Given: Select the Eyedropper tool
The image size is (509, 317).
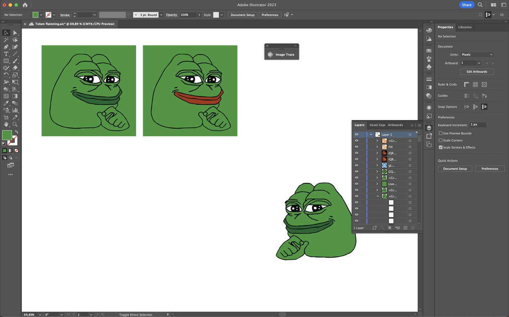Looking at the screenshot, I should (6, 103).
